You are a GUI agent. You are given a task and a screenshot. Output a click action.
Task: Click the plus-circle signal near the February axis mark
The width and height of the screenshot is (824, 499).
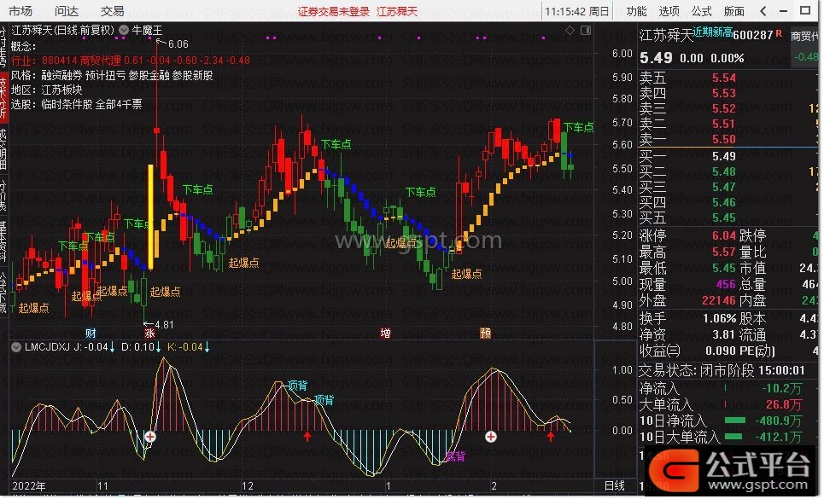point(491,437)
